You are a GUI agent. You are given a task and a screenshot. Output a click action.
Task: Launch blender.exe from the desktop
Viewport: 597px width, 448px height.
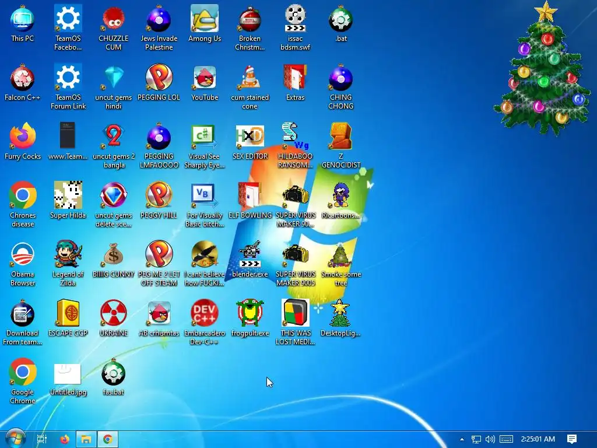tap(250, 254)
